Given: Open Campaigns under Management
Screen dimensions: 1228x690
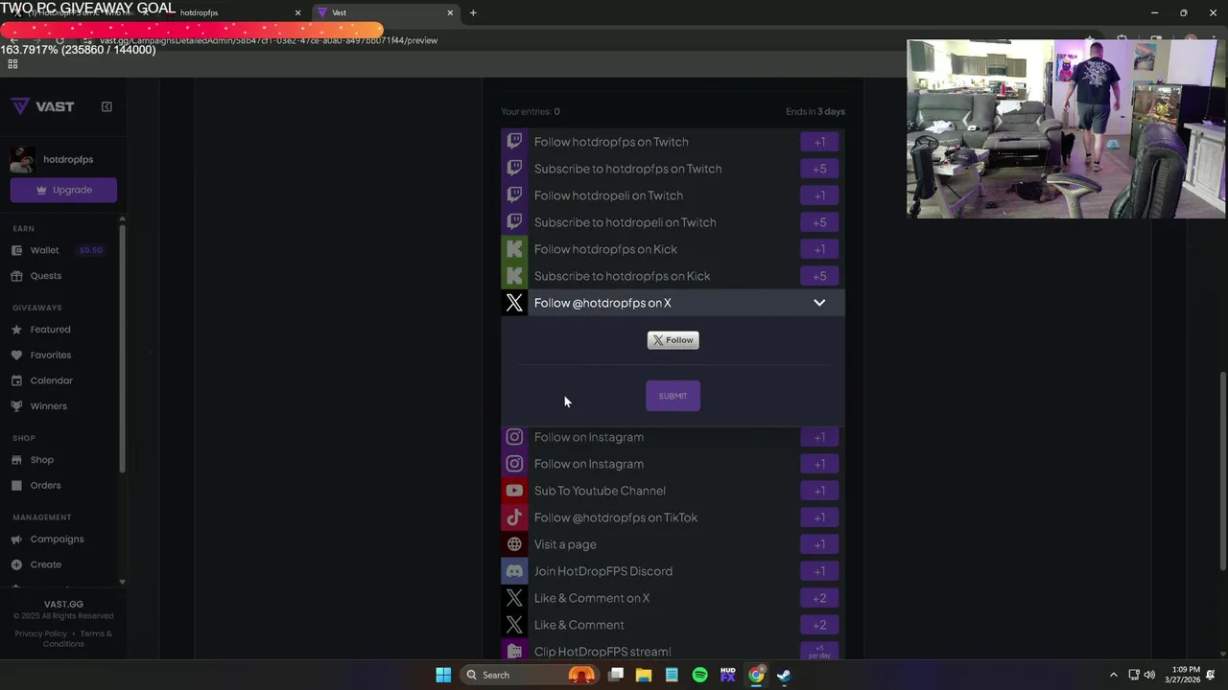Looking at the screenshot, I should pos(57,540).
